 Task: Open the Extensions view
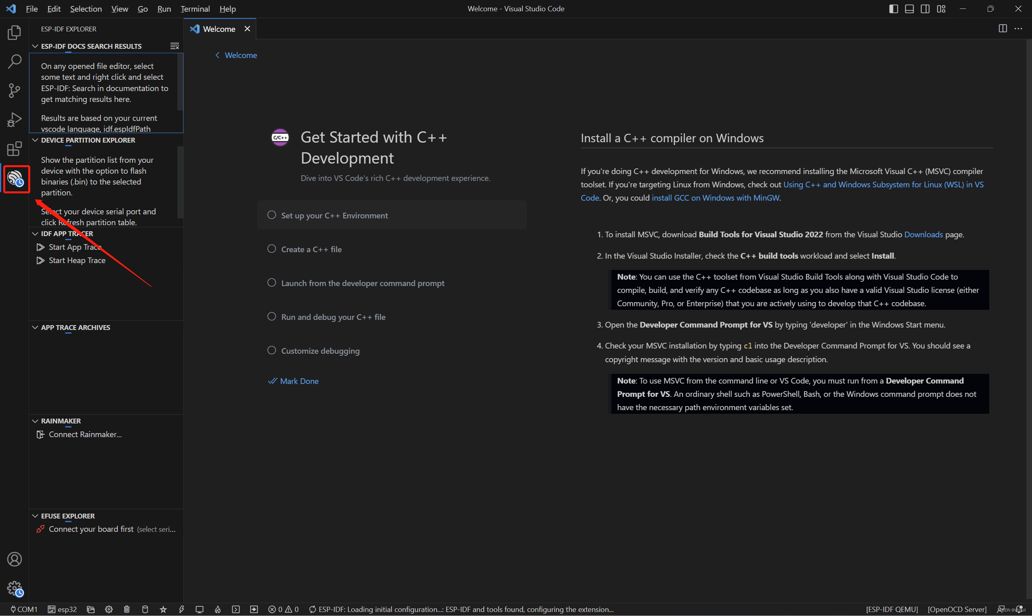pyautogui.click(x=14, y=149)
